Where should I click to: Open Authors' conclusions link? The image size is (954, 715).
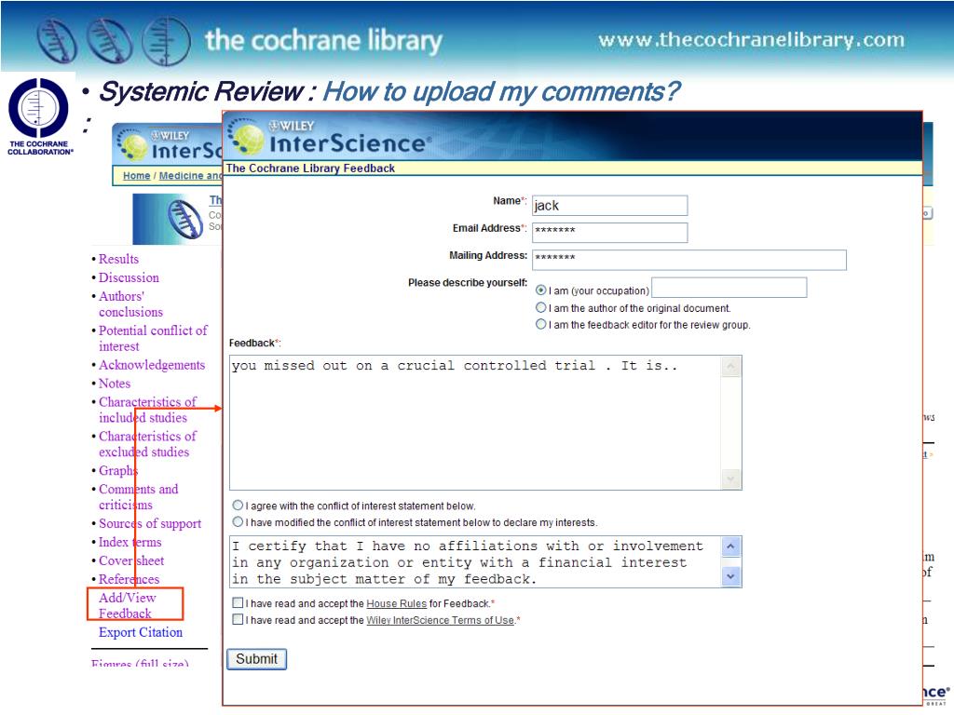tap(130, 304)
